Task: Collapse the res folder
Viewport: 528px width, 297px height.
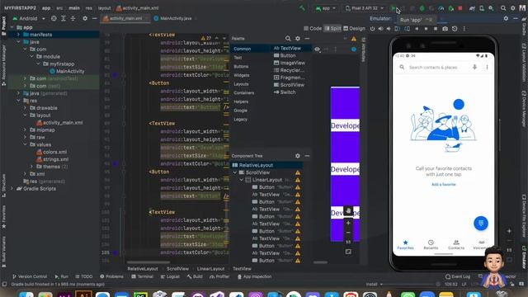Action: tap(18, 101)
